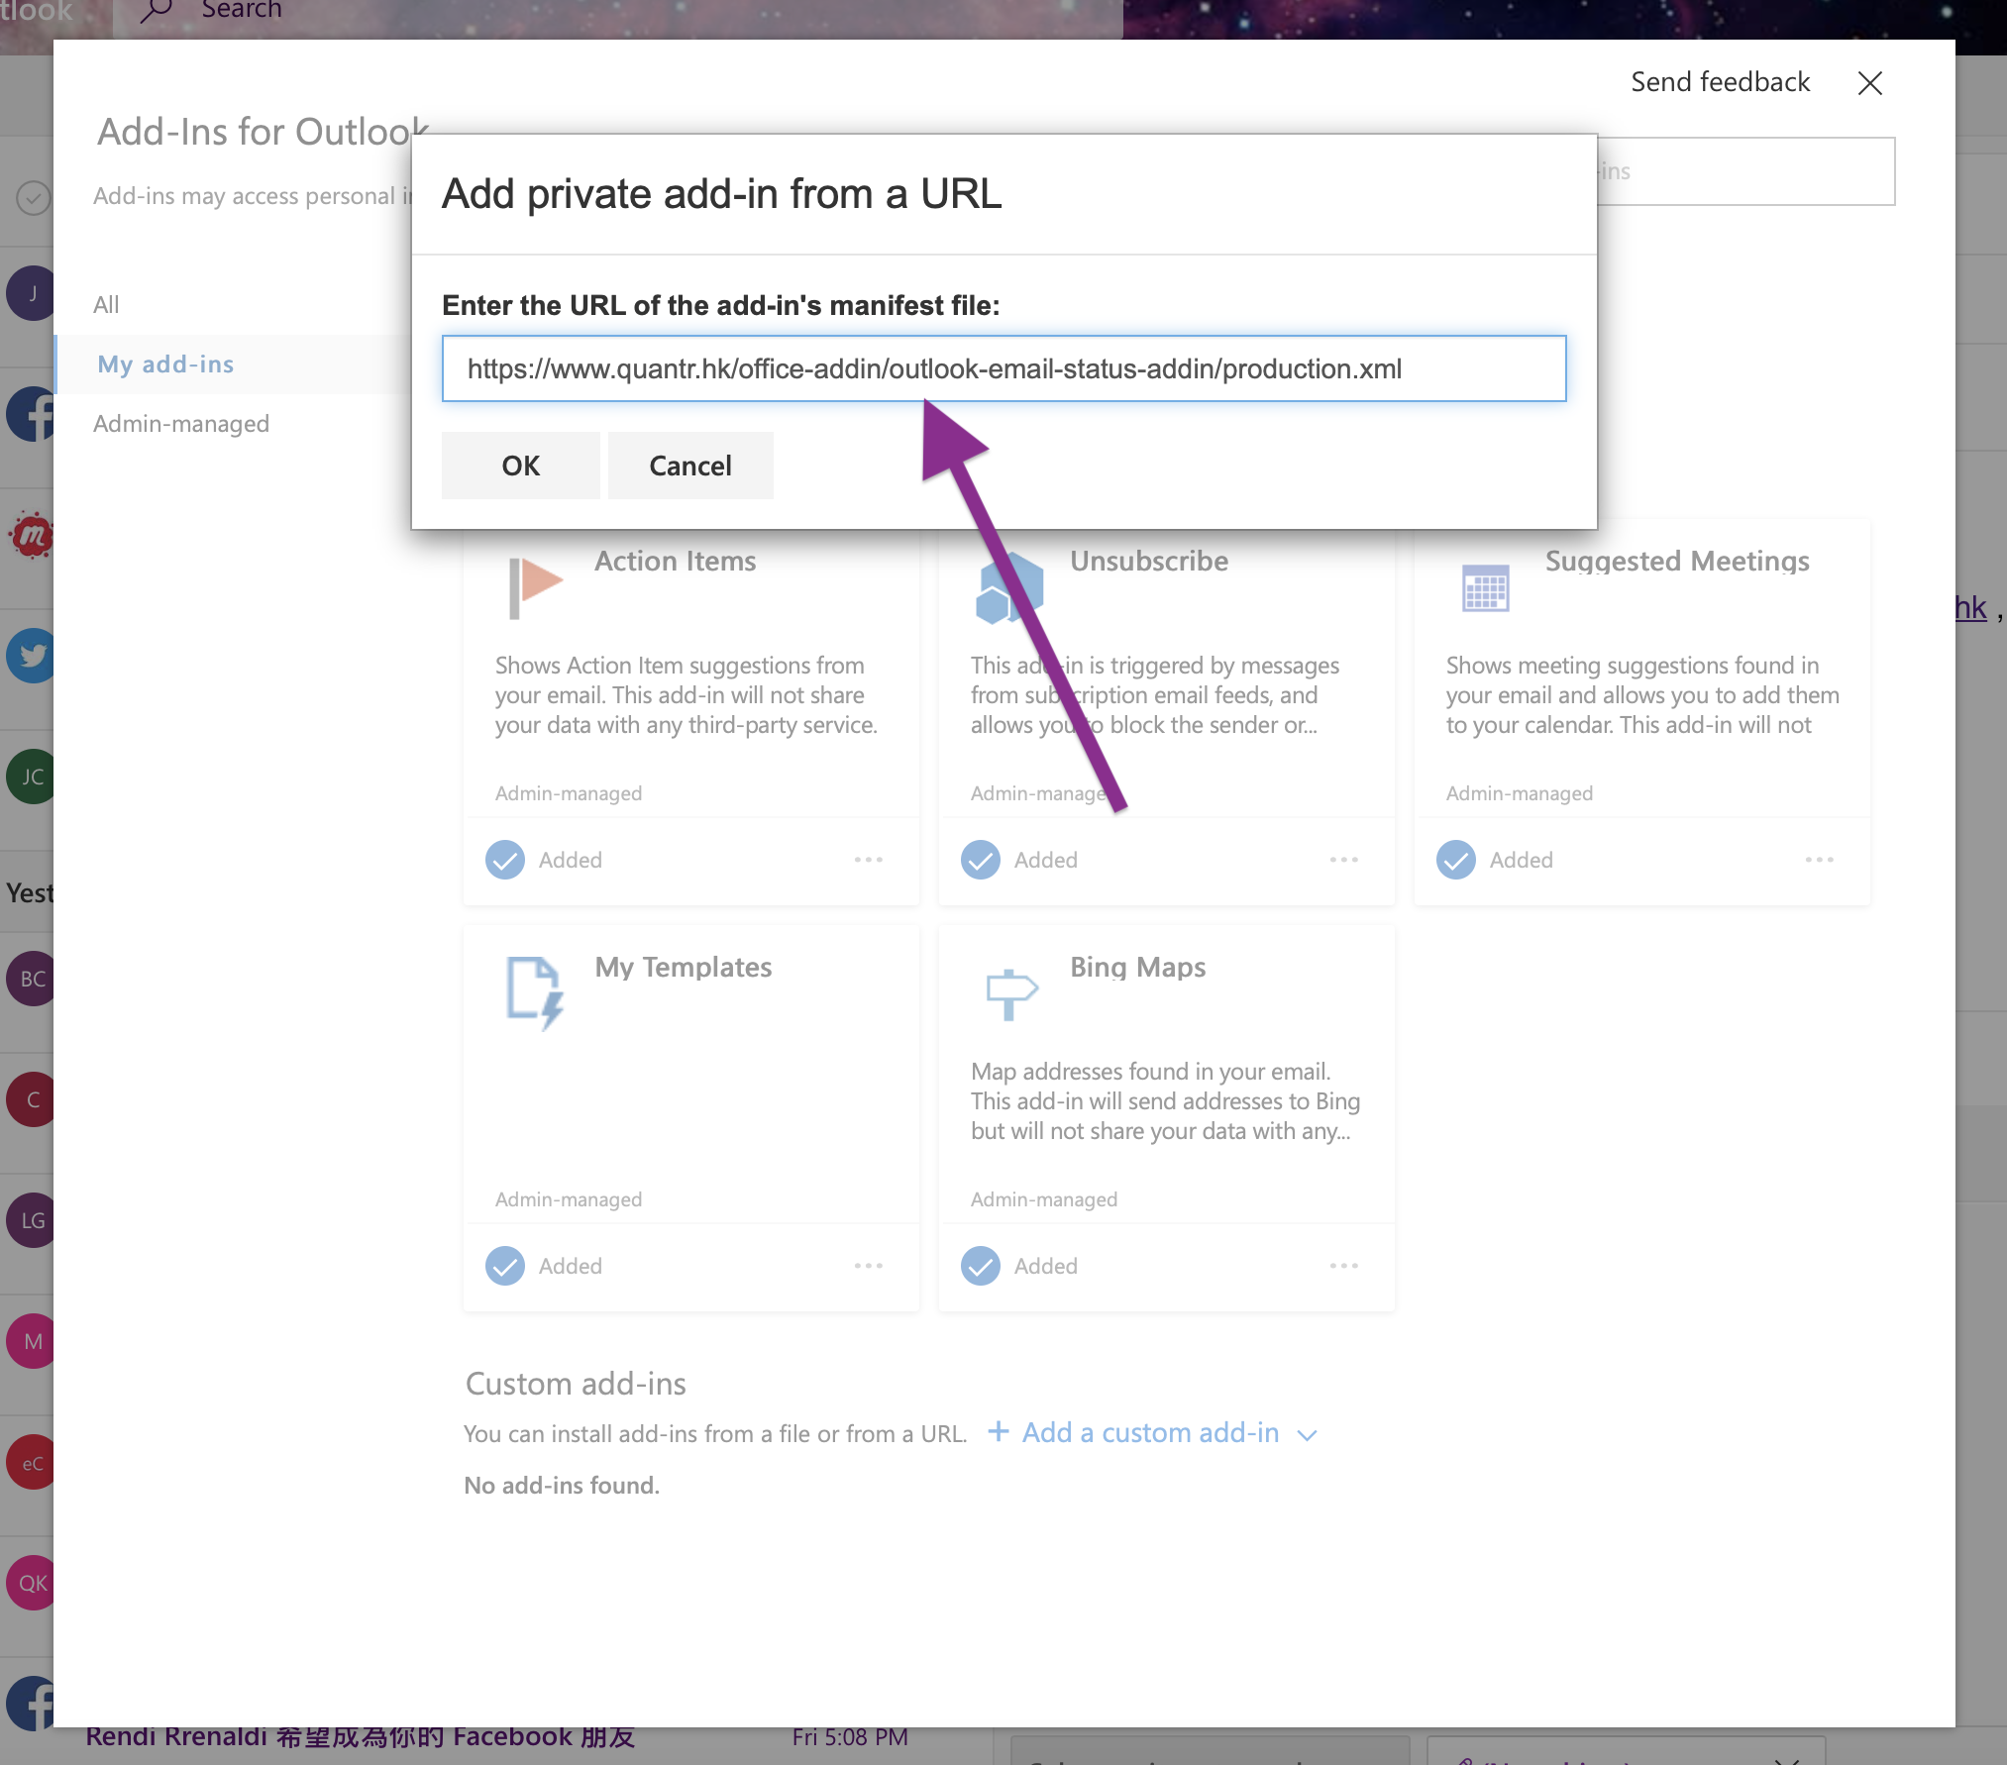2007x1765 pixels.
Task: Click the plus icon beside Add a custom add-in
Action: tap(999, 1432)
